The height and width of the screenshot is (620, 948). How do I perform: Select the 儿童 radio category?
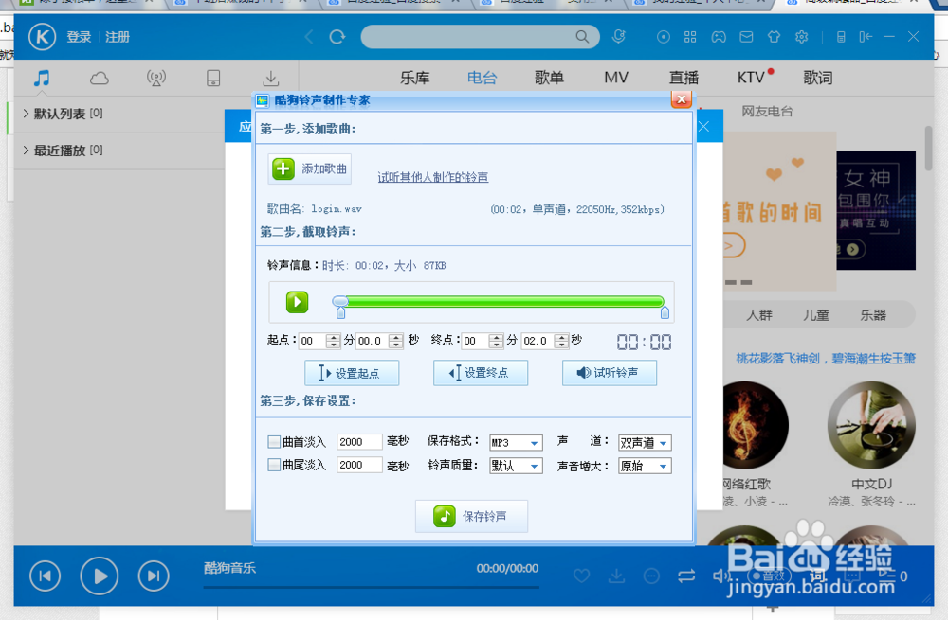point(815,314)
